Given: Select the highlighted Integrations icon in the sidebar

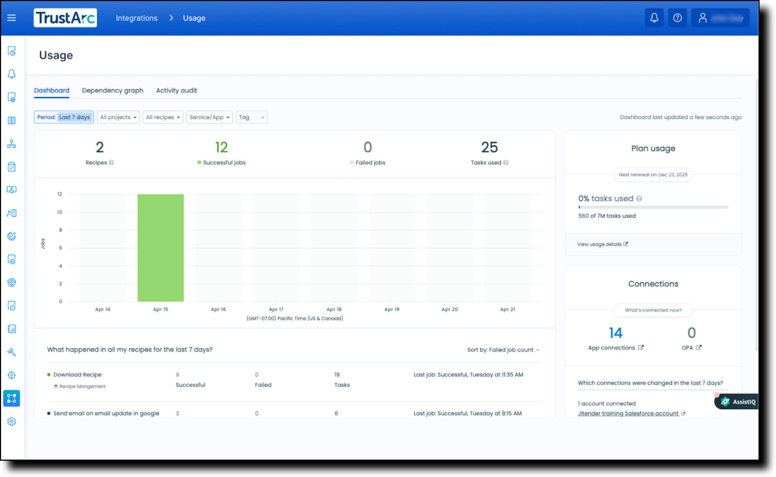Looking at the screenshot, I should point(12,398).
